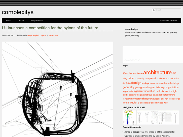The width and height of the screenshot is (183, 137).
Task: Click the conference tag
Action: pyautogui.click(x=162, y=78)
